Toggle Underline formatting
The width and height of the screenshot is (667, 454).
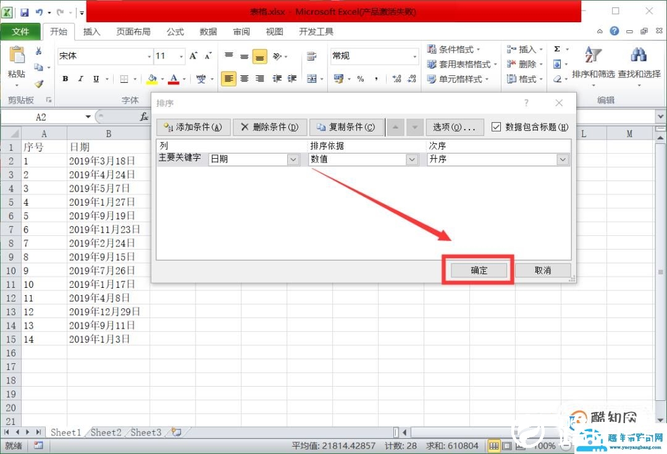click(x=96, y=78)
